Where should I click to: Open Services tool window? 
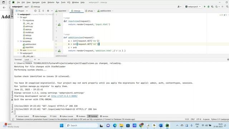point(104,116)
